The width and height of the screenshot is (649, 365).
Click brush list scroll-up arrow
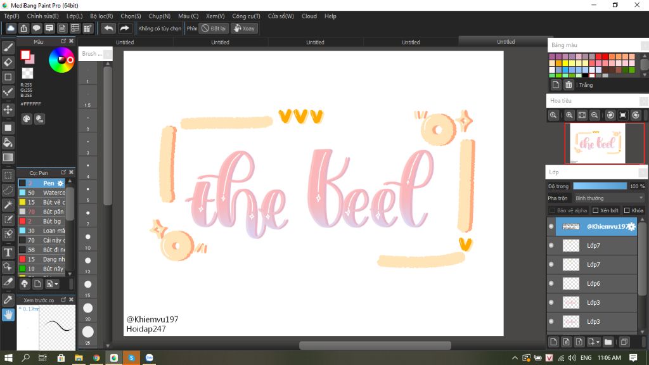70,181
